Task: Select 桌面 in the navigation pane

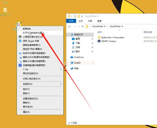Action: (x=78, y=39)
